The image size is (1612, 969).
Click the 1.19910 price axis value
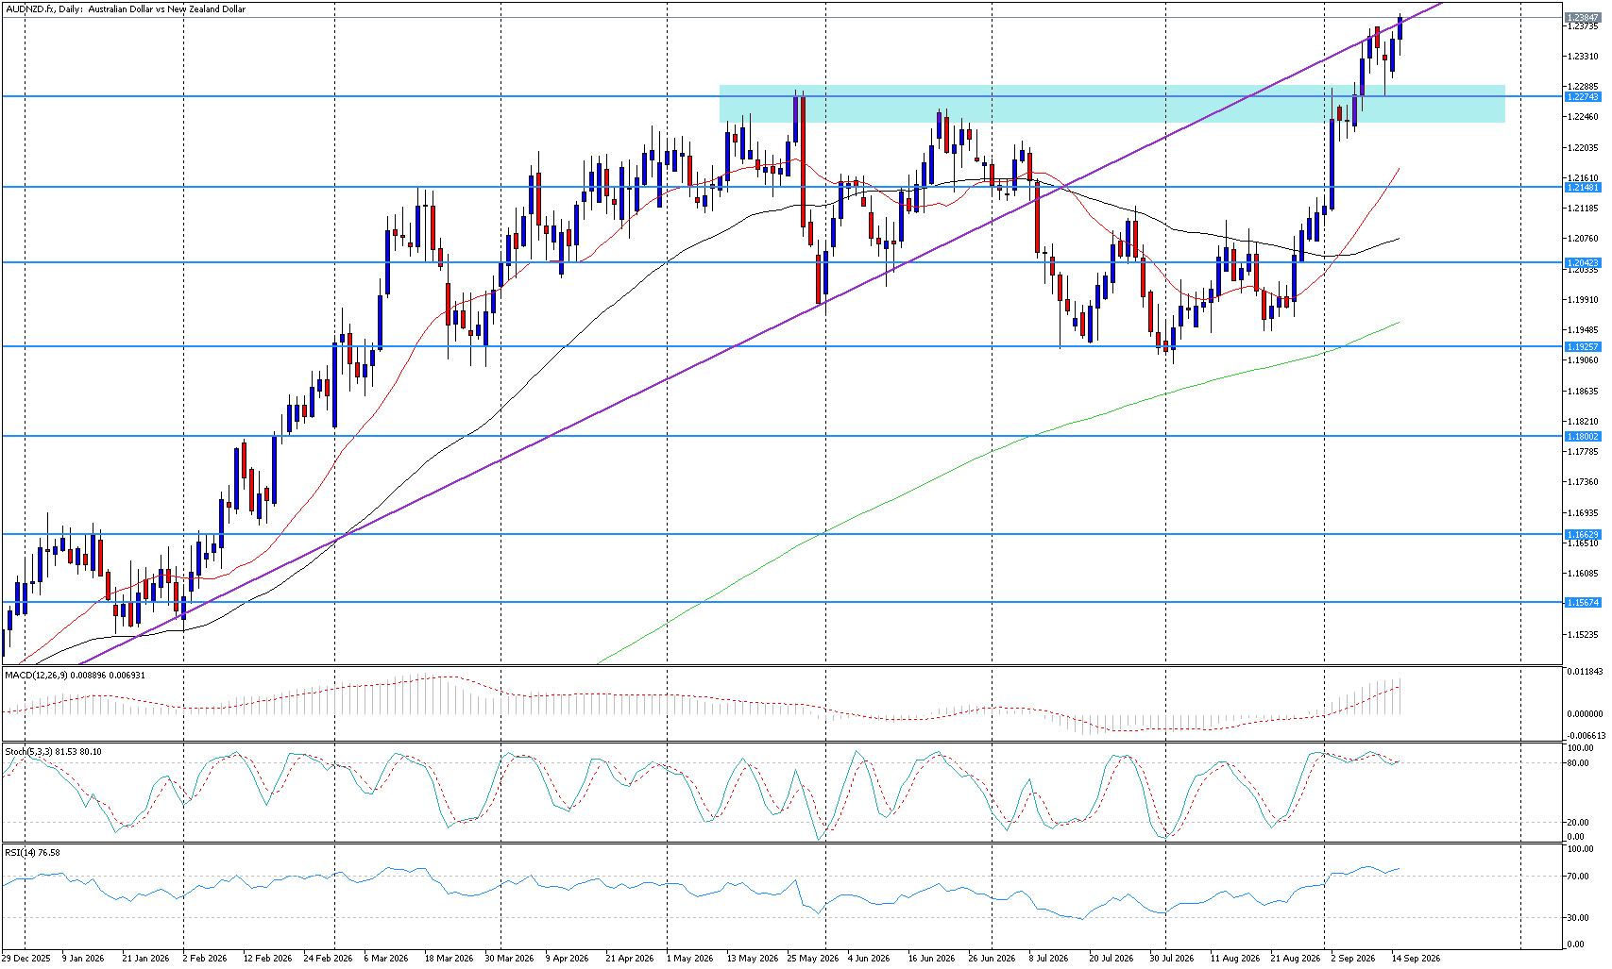tap(1583, 300)
